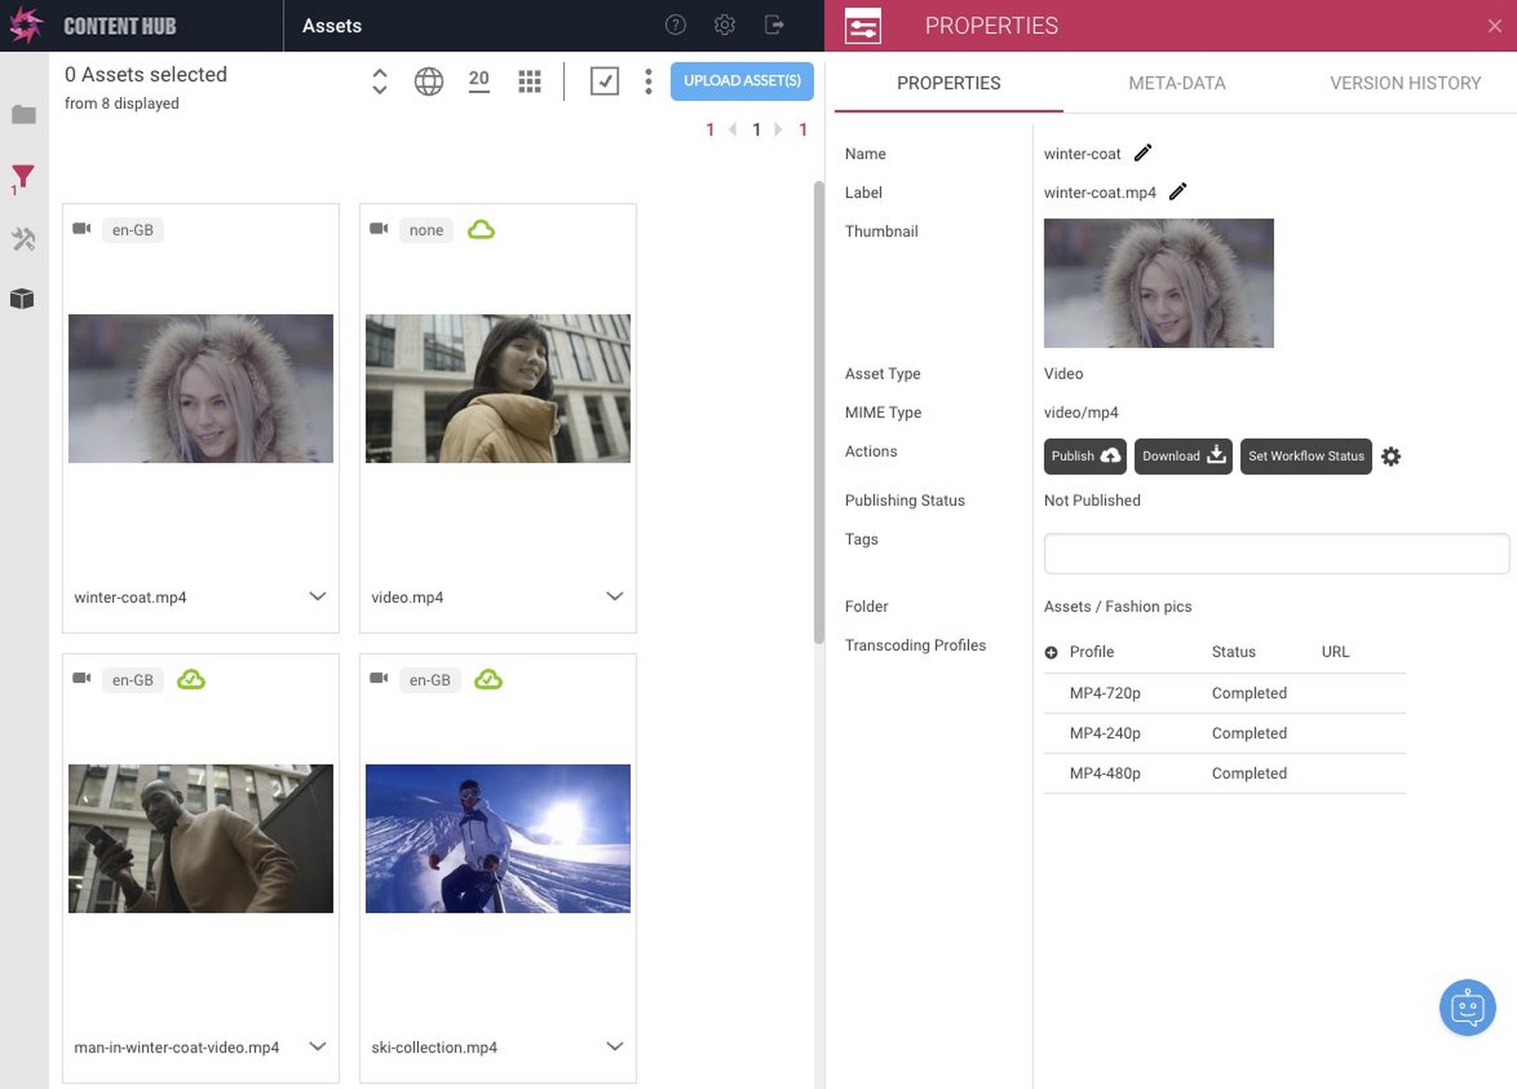Screen dimensions: 1517x1089
Task: Go to previous page arrow
Action: 733,129
